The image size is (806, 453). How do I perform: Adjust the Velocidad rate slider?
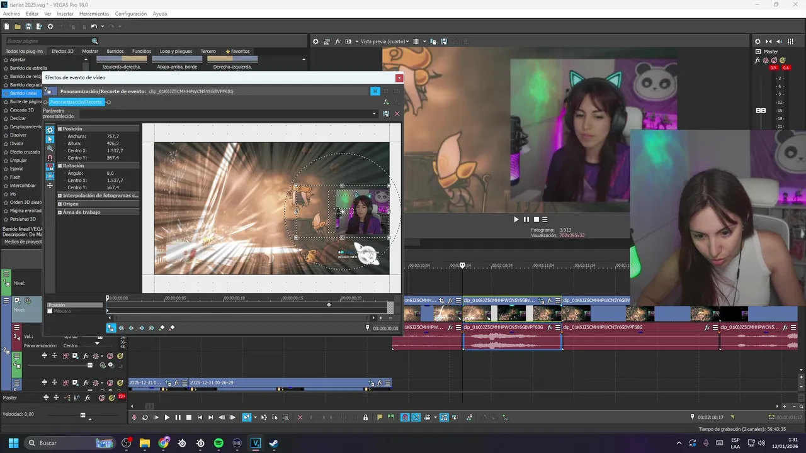82,415
